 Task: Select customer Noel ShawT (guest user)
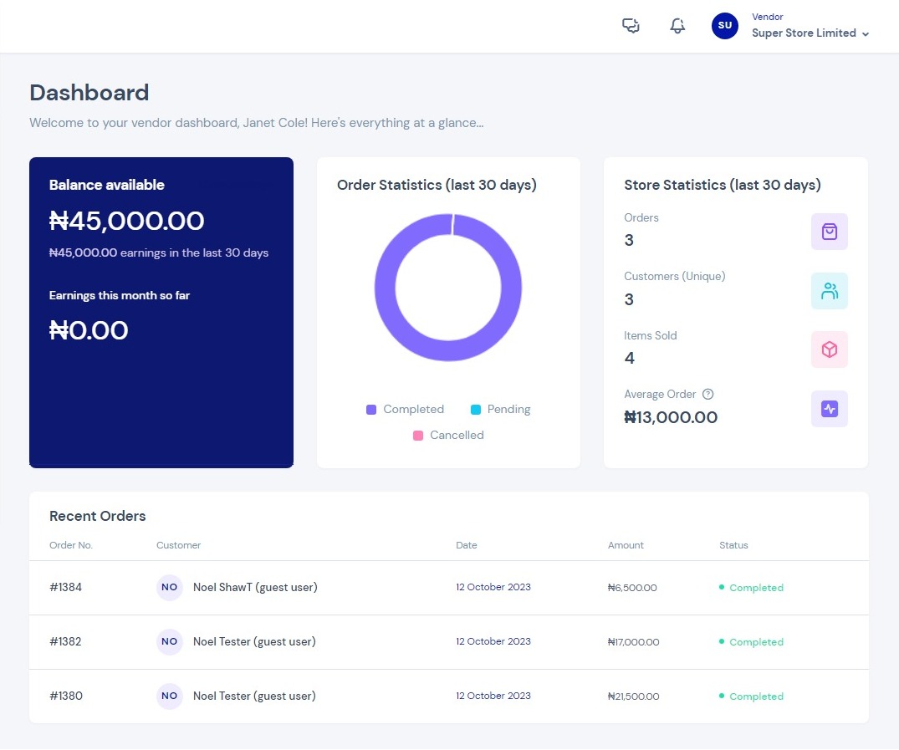255,587
